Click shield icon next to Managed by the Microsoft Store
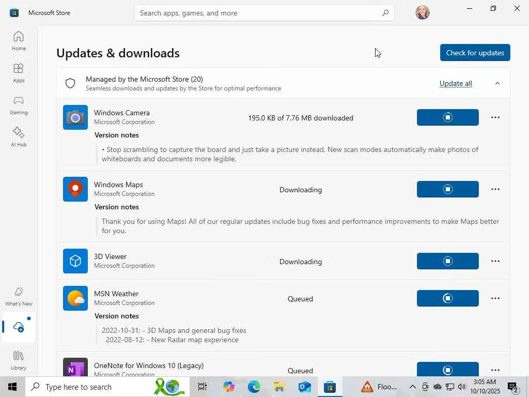This screenshot has height=397, width=529. coord(70,83)
